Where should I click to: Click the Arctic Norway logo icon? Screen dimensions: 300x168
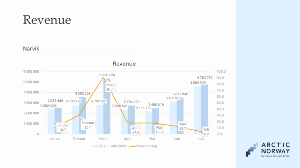(x=252, y=149)
